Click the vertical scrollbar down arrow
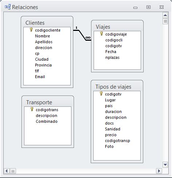The height and width of the screenshot is (178, 172). click(x=165, y=165)
